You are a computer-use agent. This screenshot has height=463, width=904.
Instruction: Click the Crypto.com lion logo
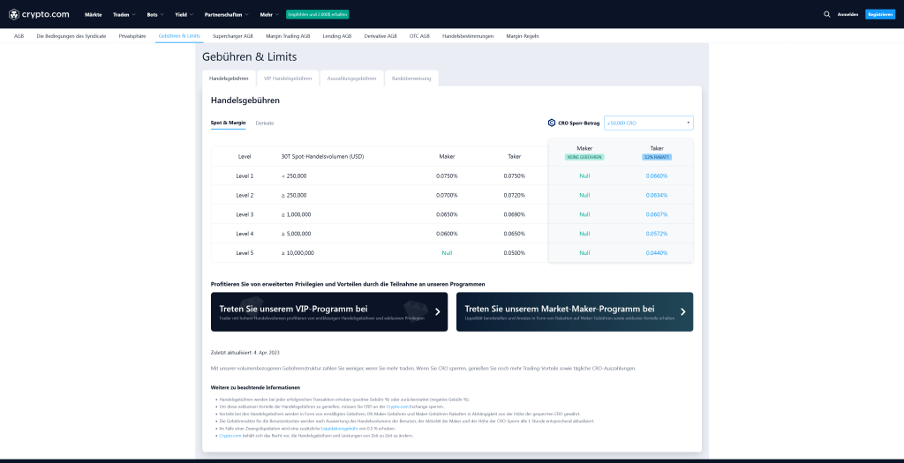point(13,14)
